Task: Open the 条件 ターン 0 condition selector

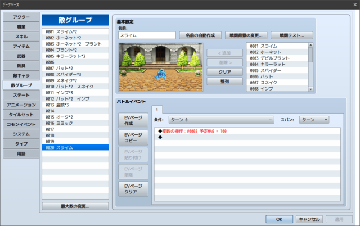Action: pos(221,120)
